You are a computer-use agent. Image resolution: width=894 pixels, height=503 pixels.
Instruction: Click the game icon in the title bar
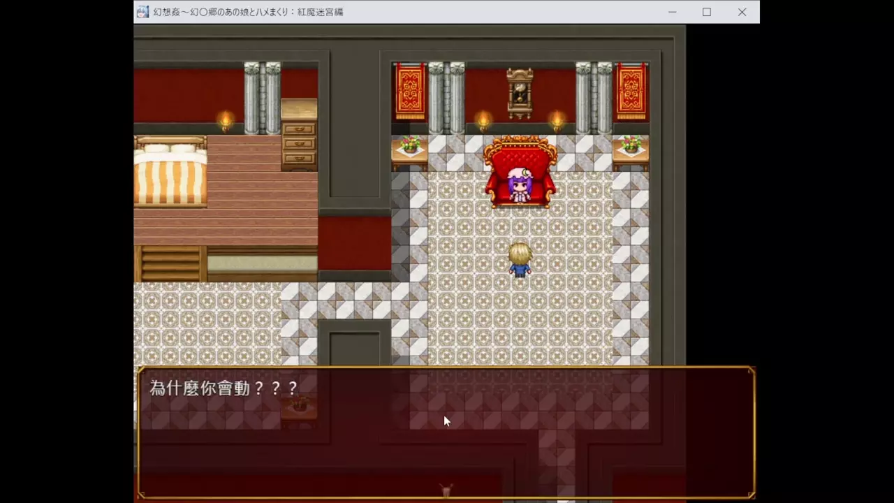142,12
